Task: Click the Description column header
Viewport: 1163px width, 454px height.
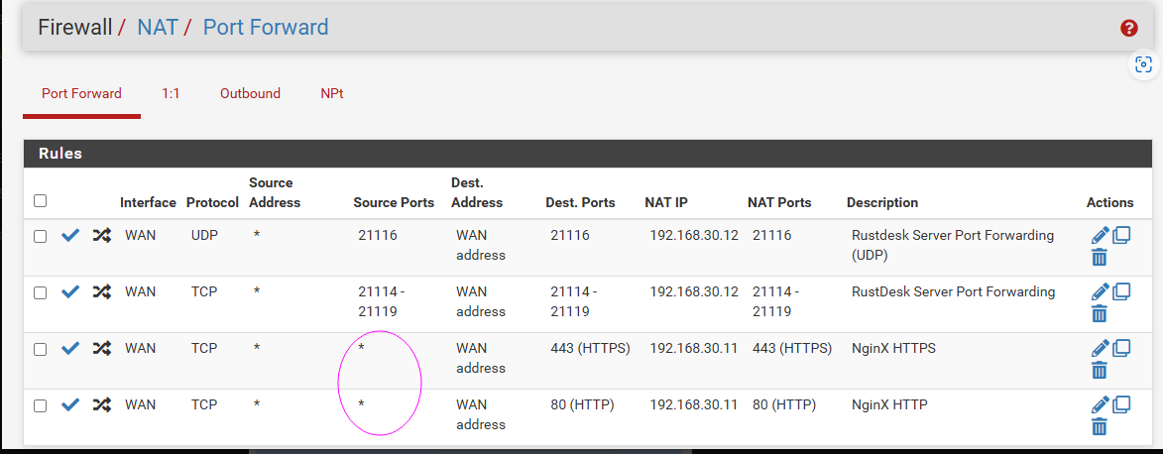Action: click(x=881, y=202)
